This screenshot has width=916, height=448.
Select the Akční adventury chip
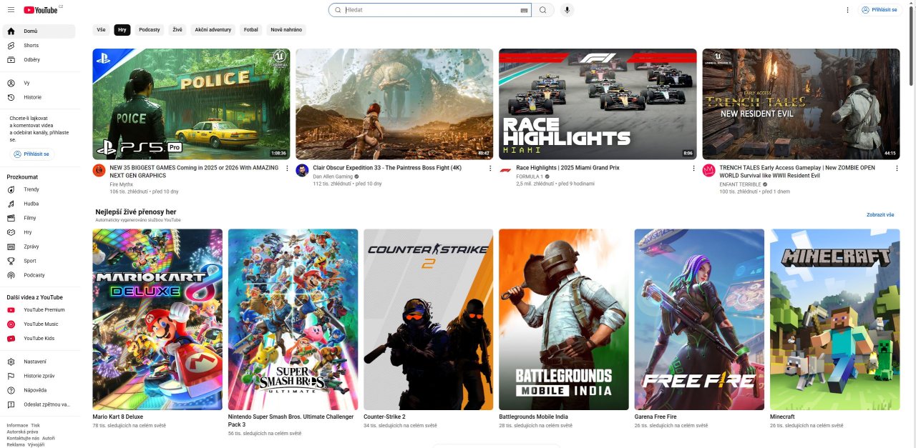[x=213, y=30]
